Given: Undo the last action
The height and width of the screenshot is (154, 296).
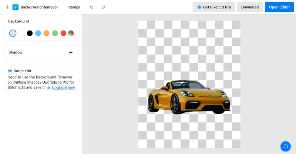Looking at the screenshot, I should pyautogui.click(x=91, y=7).
